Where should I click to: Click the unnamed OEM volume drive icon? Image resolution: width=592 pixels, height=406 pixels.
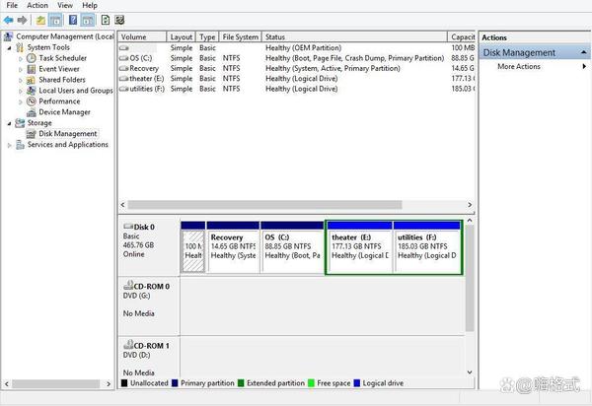[124, 48]
